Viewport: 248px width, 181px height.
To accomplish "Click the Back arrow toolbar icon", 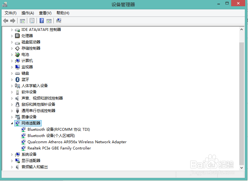I will (x=6, y=21).
